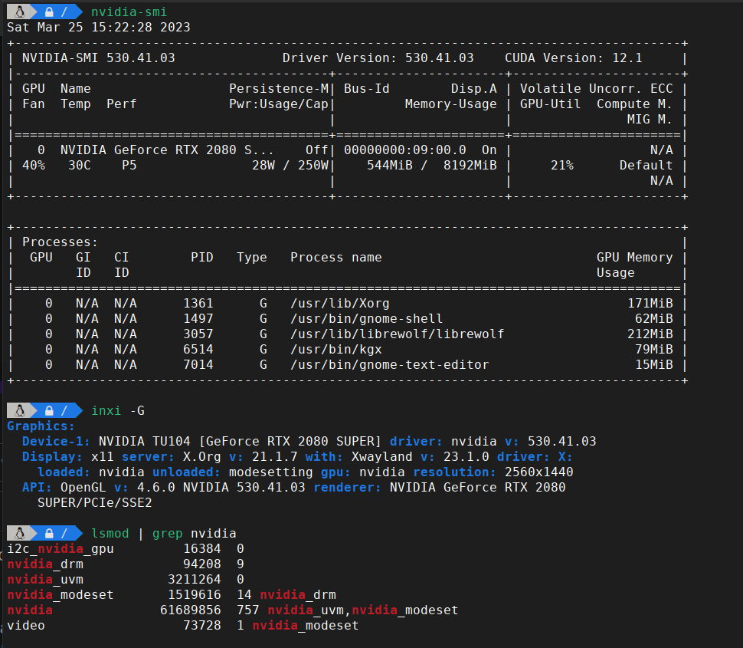Image resolution: width=743 pixels, height=648 pixels.
Task: Select the timestamp "Sat Mar 25 15:22:28 2023"
Action: coord(99,27)
